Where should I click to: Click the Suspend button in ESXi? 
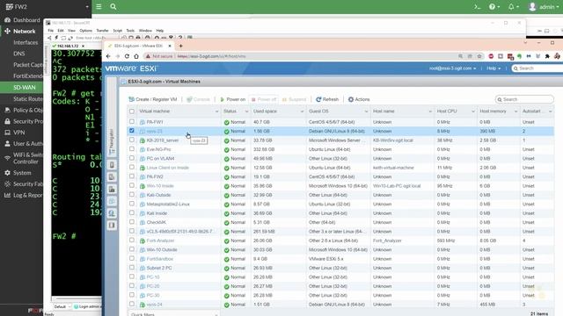pos(294,99)
